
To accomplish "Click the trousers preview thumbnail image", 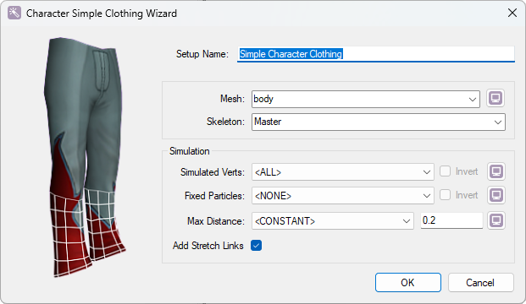I will (x=85, y=157).
